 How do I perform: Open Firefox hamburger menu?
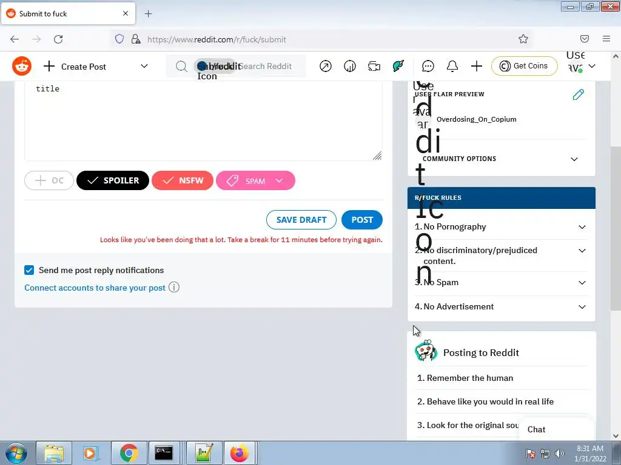606,39
